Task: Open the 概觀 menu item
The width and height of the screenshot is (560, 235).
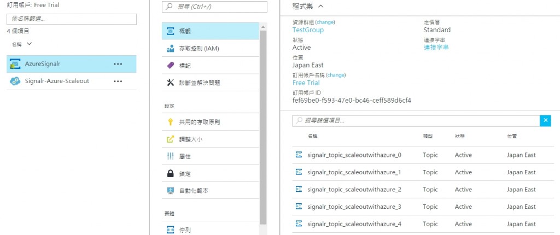Action: 210,31
